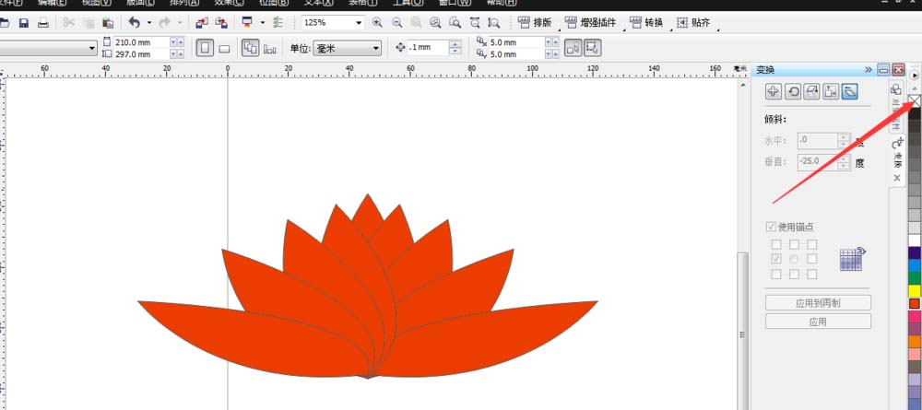Select the Rotate transform icon in the docker

(792, 91)
